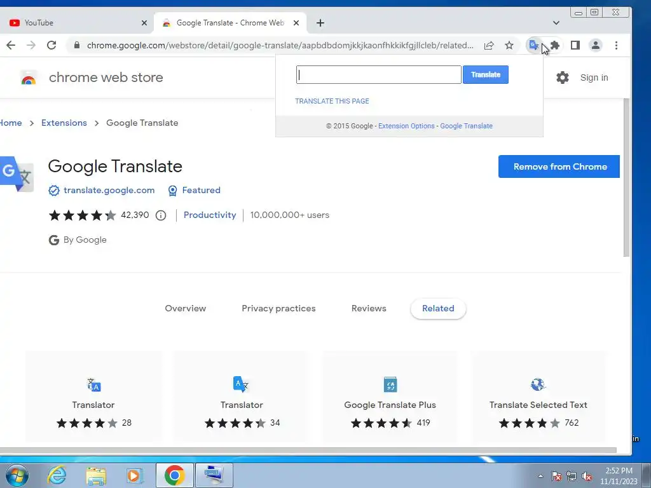Screen dimensions: 651x488
Task: Reload the current page
Action: pyautogui.click(x=51, y=45)
